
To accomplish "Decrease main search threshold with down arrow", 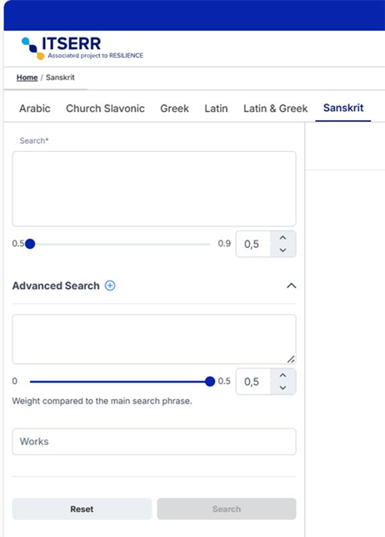I will 282,251.
